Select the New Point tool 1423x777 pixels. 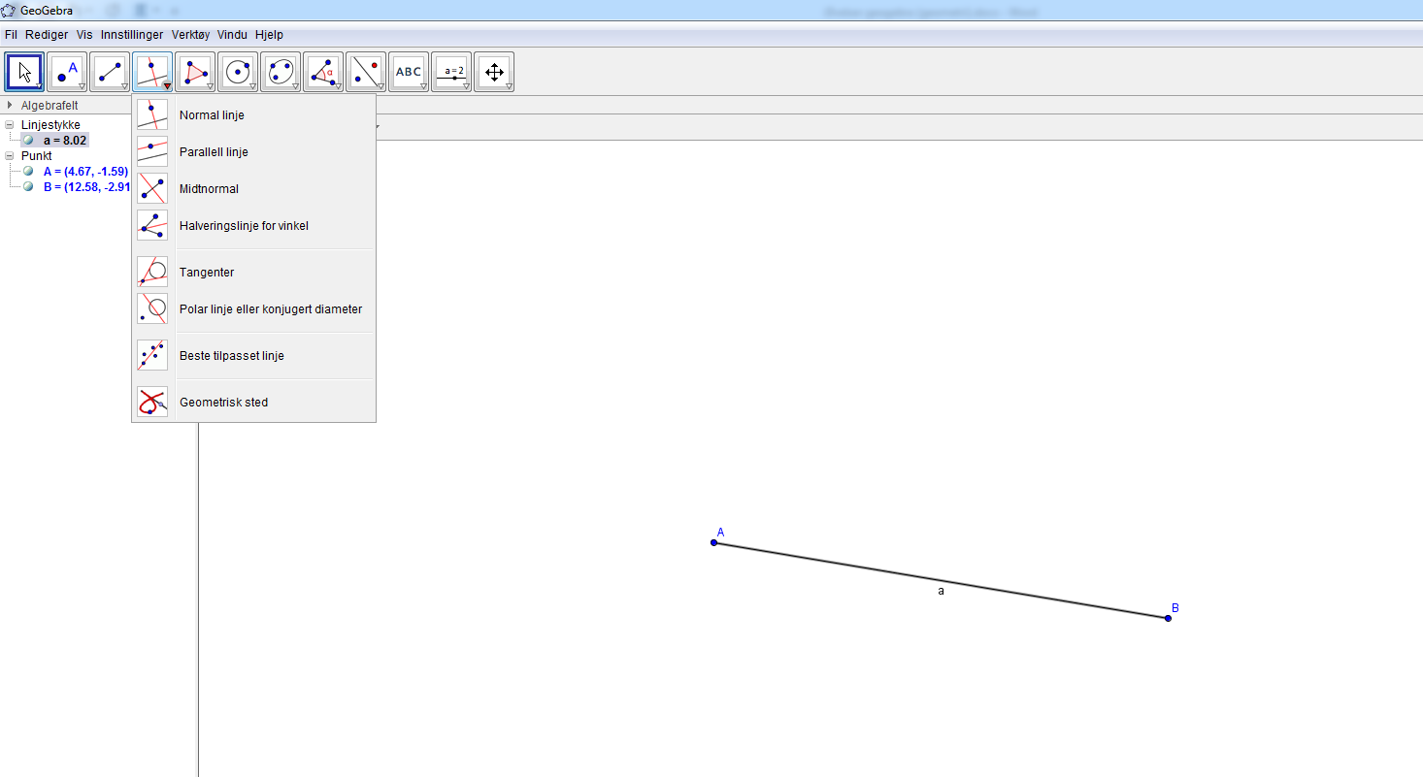pos(67,72)
